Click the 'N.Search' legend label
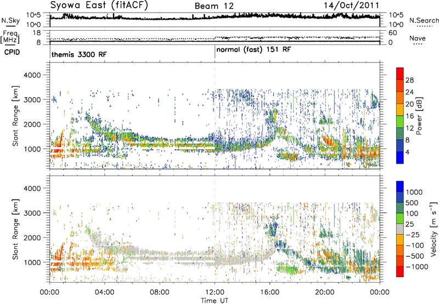 point(424,20)
